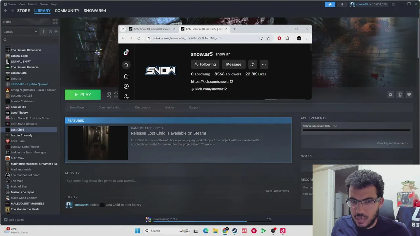Bookmark this page with star icon

pyautogui.click(x=268, y=38)
